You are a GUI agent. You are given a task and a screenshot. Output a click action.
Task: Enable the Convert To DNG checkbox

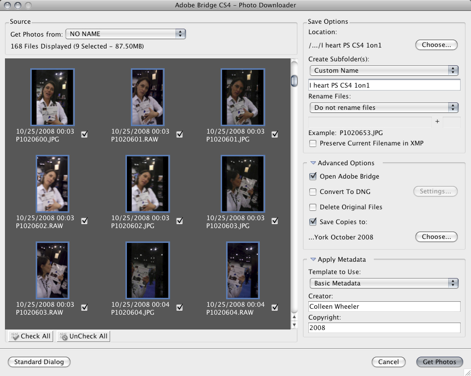point(313,191)
